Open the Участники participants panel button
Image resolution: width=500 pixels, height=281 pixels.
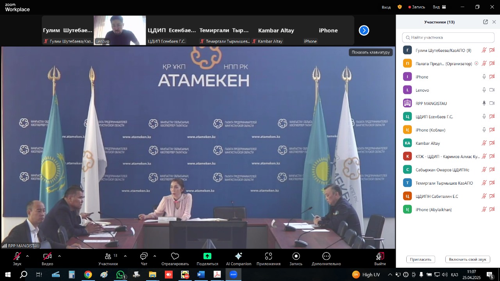pos(108,259)
